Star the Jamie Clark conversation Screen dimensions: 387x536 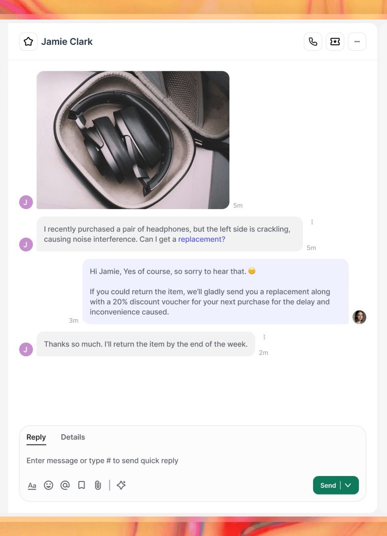pos(28,42)
